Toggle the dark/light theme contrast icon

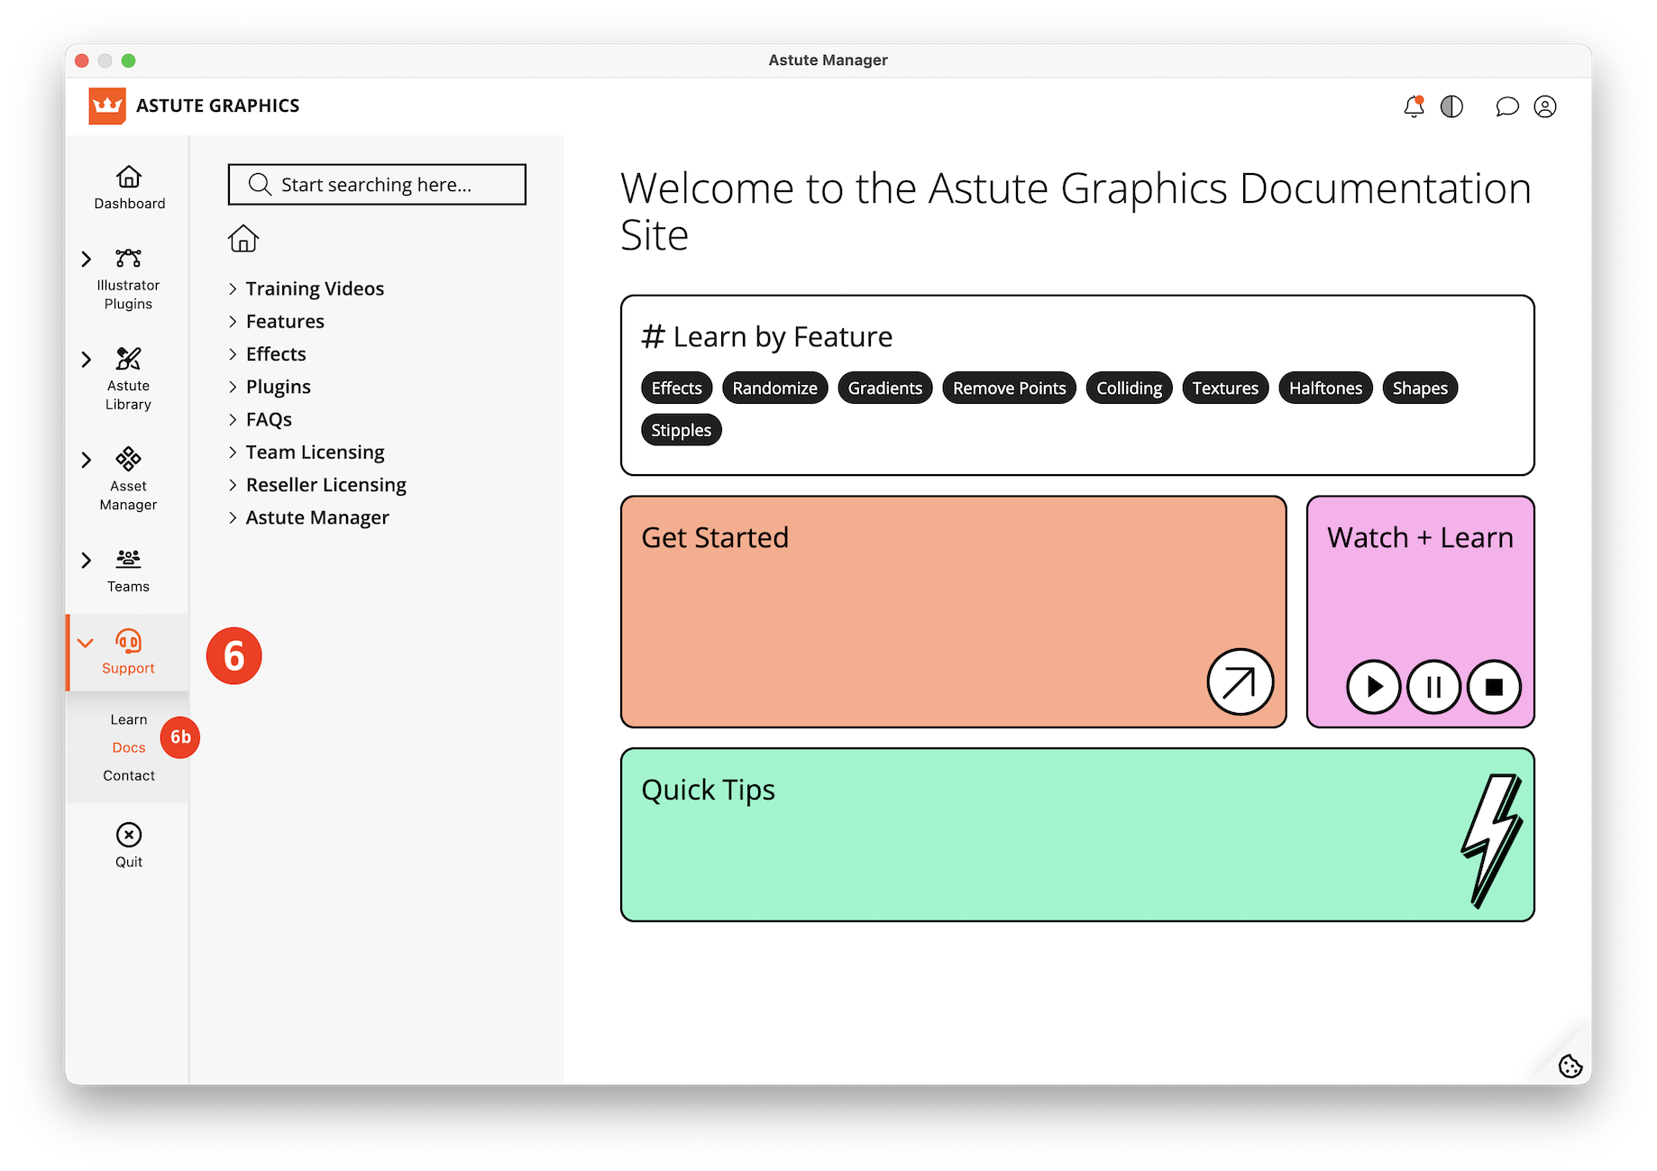pyautogui.click(x=1451, y=106)
